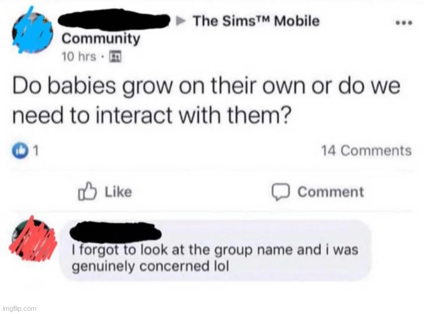Viewport: 424px width, 314px height.
Task: Click the imgflip.com watermark
Action: (19, 308)
